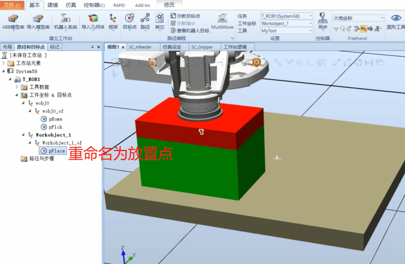
Task: Select the pPlace target
Action: (x=53, y=151)
